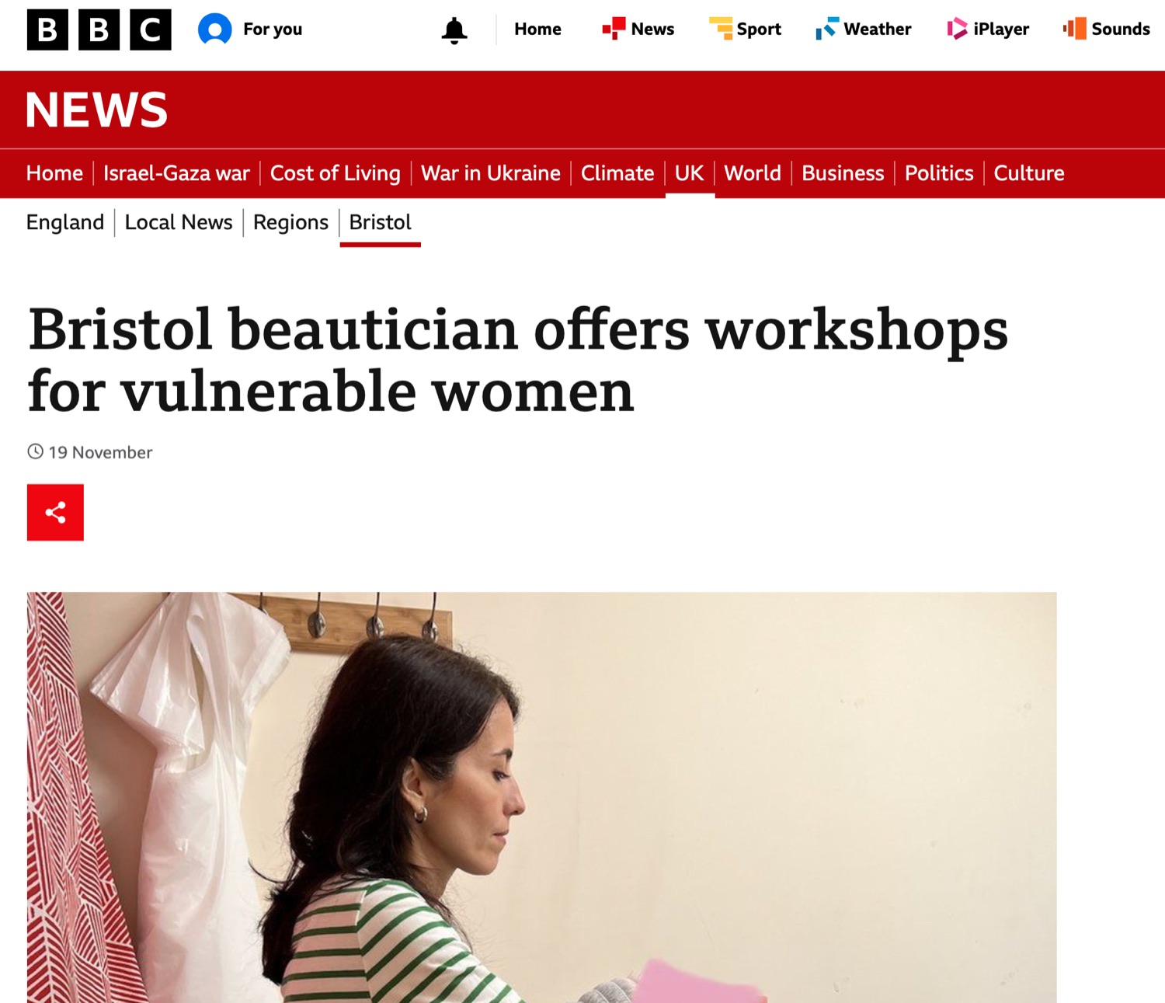Image resolution: width=1165 pixels, height=1003 pixels.
Task: Go to Local News sub-section
Action: coord(179,222)
